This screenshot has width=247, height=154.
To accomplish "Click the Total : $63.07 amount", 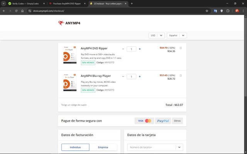I will (x=174, y=105).
